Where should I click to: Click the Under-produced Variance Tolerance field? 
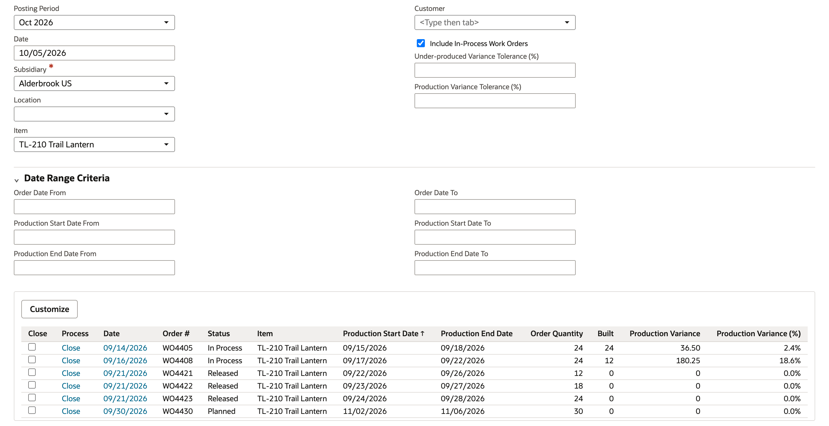[x=495, y=70]
